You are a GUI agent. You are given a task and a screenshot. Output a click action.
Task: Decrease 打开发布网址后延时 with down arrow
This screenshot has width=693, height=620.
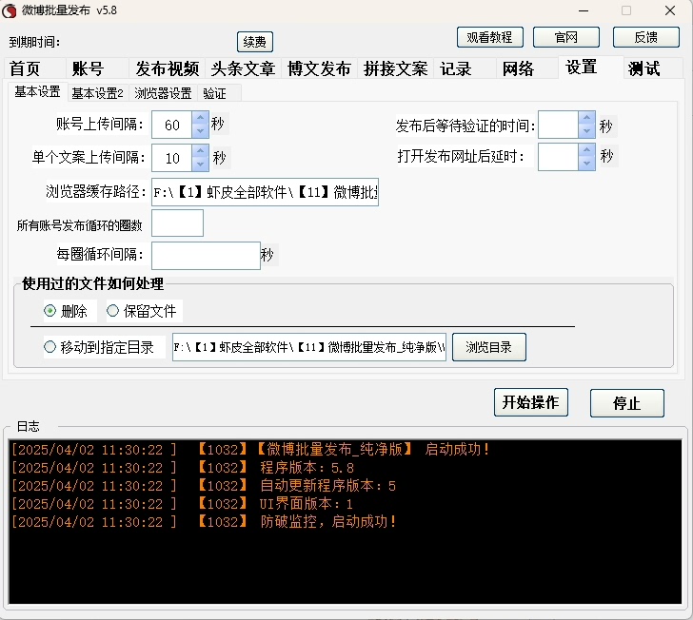[x=586, y=164]
